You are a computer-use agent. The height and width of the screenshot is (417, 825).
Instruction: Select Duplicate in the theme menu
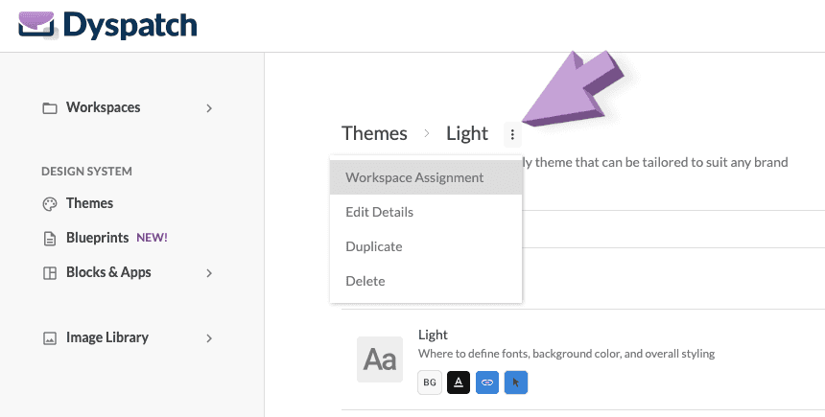pos(426,246)
